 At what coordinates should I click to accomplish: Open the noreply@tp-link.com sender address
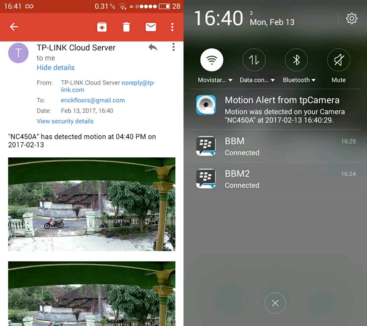pyautogui.click(x=108, y=86)
